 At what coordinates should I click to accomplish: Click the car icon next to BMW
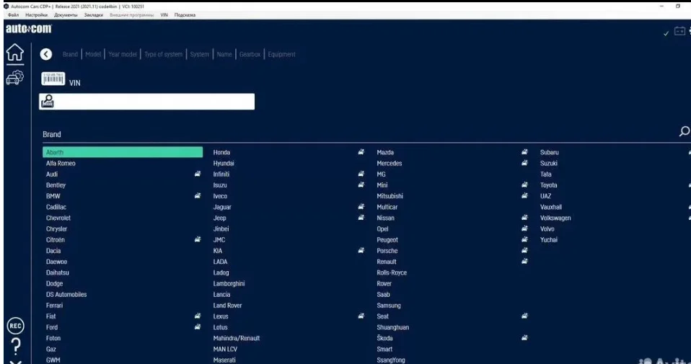(x=198, y=195)
